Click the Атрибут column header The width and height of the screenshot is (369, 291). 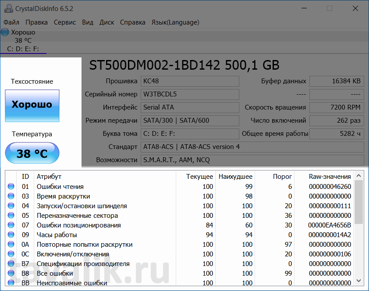tap(105, 177)
